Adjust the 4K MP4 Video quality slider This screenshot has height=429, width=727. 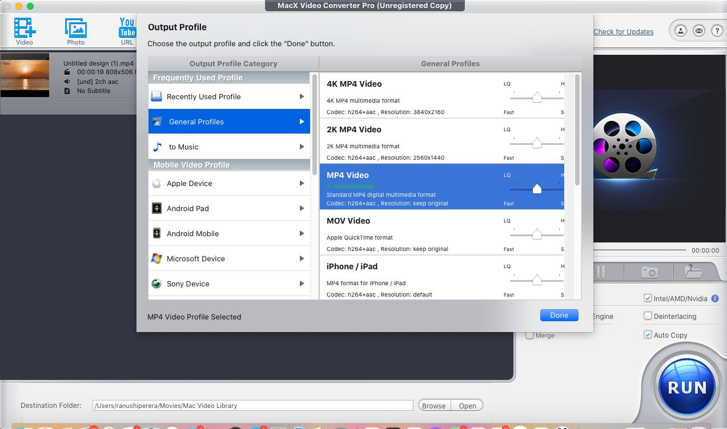point(537,98)
